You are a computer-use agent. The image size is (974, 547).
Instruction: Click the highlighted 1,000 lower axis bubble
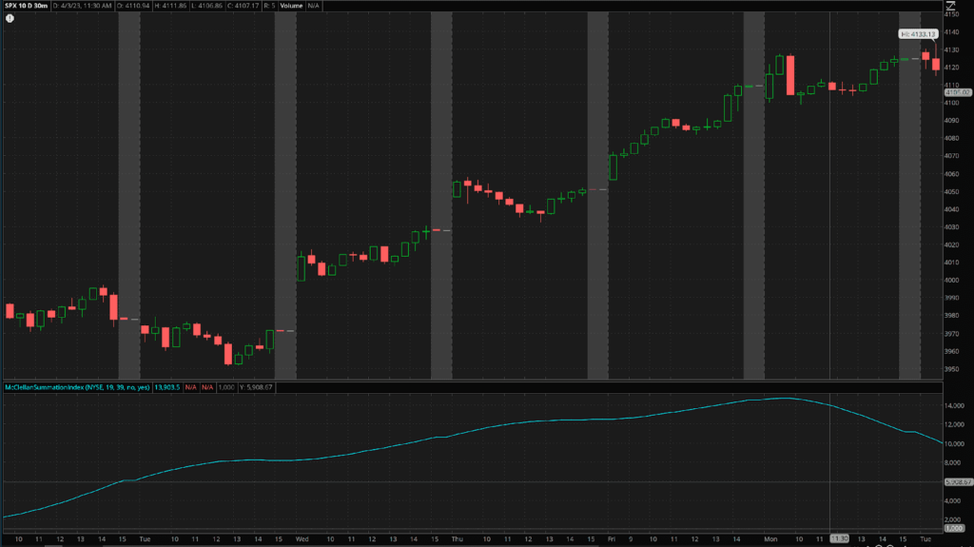[x=953, y=528]
